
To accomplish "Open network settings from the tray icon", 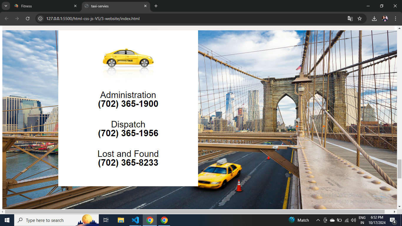I will tap(347, 220).
